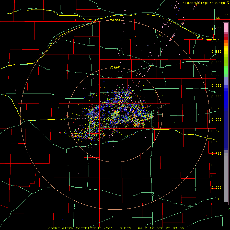Select the 1.000 scale value
230x230 pixels.
[216, 29]
